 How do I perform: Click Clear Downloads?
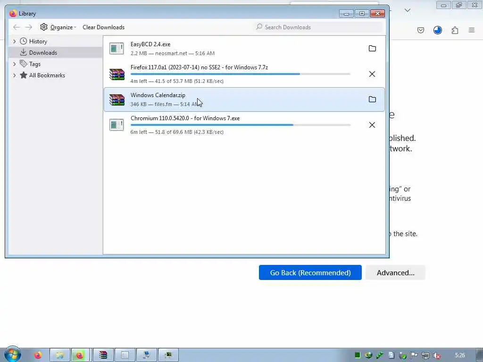pyautogui.click(x=103, y=27)
